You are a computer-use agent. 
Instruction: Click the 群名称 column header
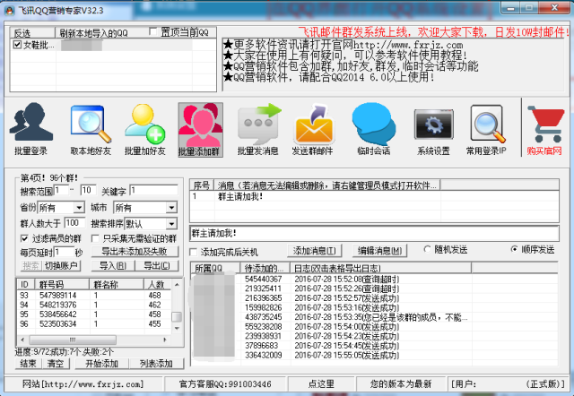[x=117, y=284]
